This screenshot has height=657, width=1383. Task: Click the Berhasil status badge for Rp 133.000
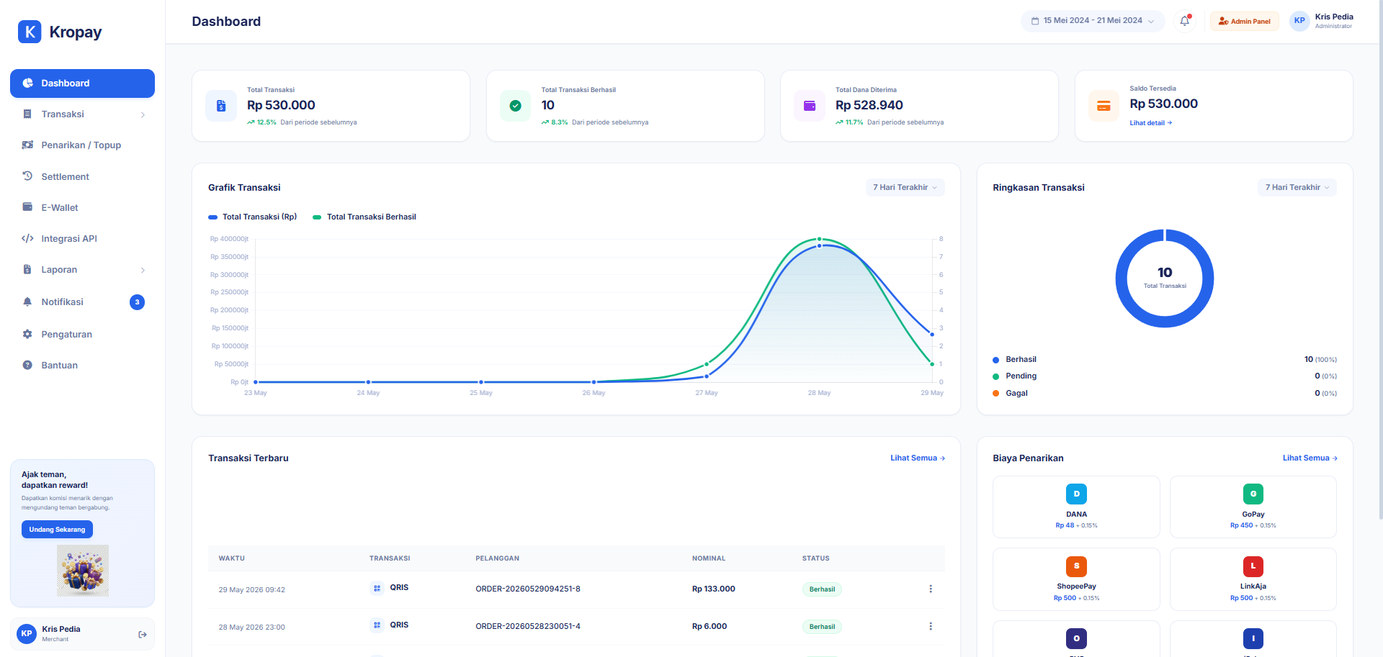(x=822, y=589)
